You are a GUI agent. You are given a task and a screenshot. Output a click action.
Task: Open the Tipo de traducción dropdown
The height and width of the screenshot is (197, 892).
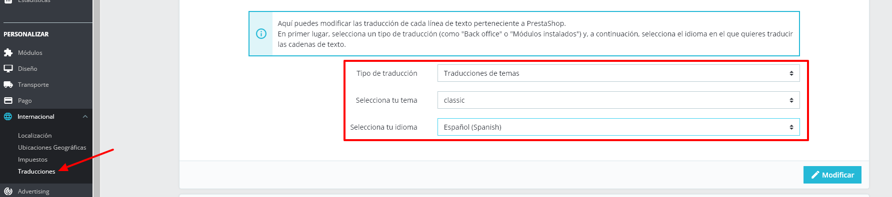point(618,73)
